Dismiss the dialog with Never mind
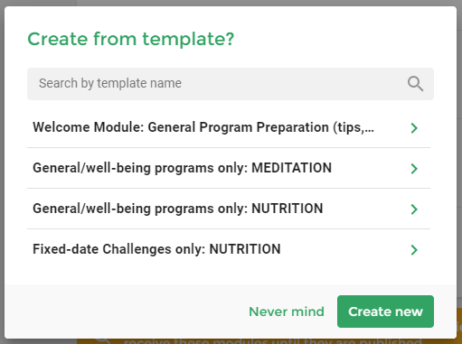This screenshot has width=462, height=344. click(287, 311)
